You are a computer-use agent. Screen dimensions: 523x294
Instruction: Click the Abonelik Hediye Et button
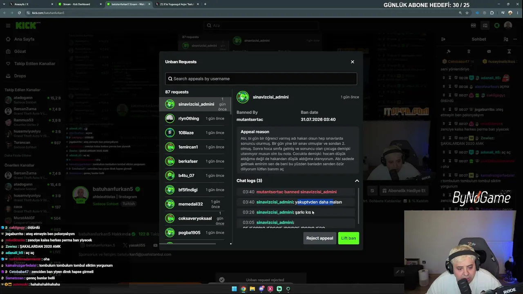404,191
